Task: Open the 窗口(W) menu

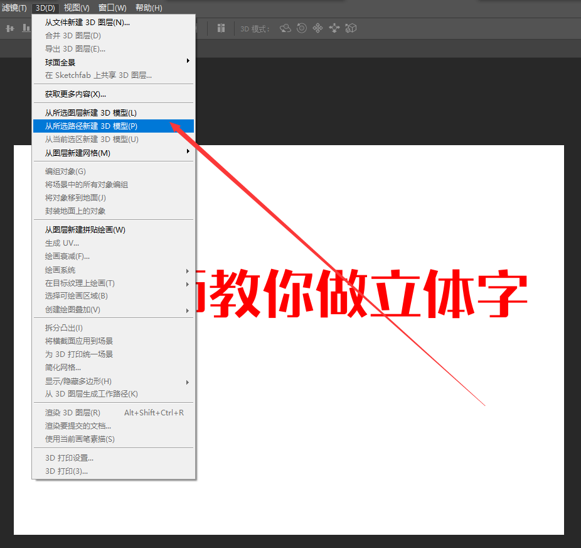Action: click(x=112, y=8)
